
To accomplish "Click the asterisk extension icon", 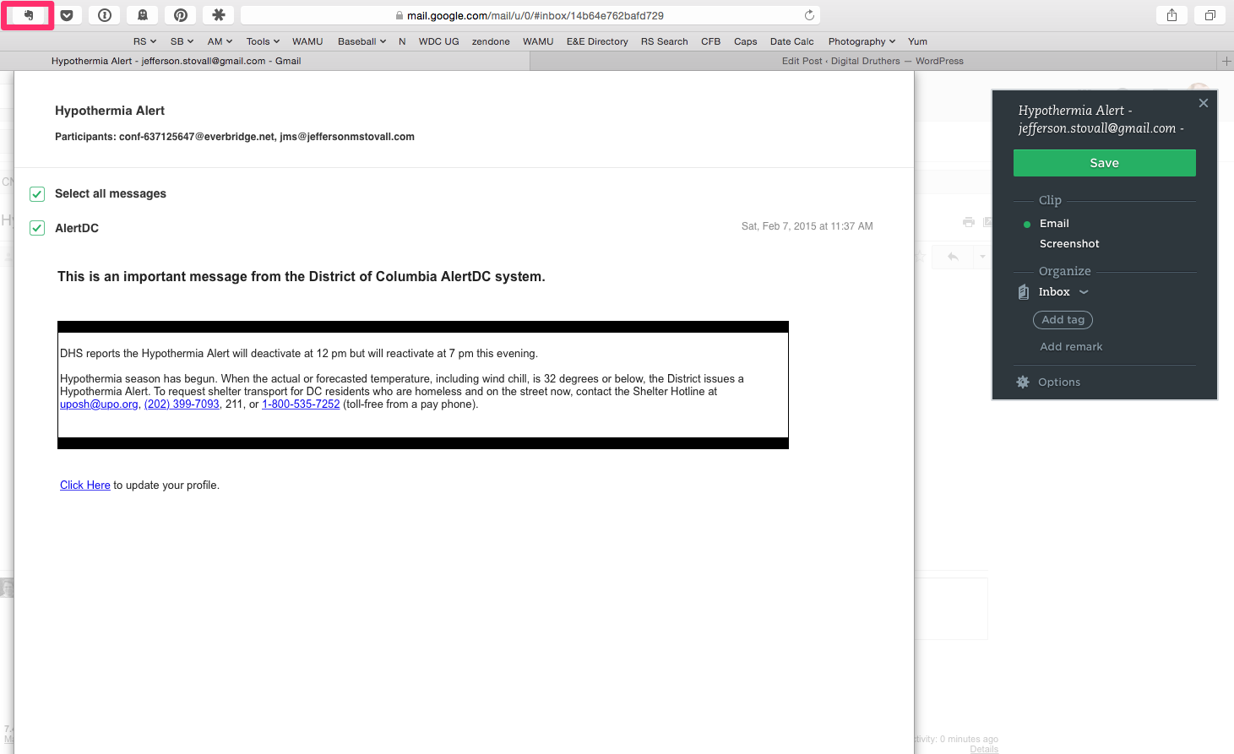I will [x=219, y=15].
